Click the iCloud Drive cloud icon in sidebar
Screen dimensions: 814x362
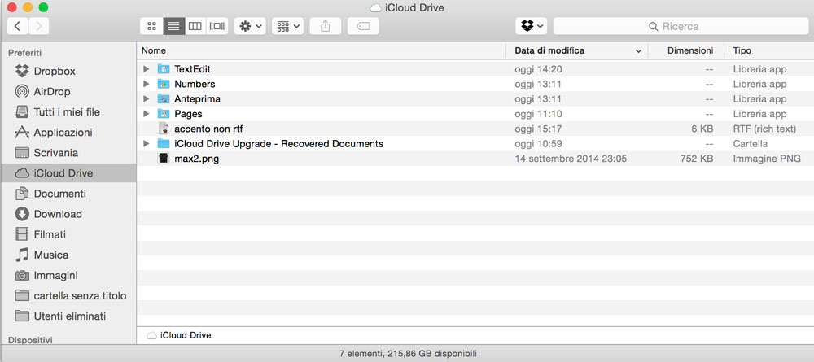[x=22, y=173]
